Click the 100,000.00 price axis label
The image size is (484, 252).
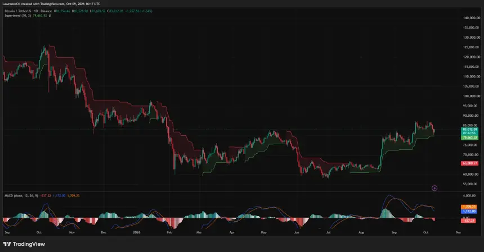(x=472, y=96)
